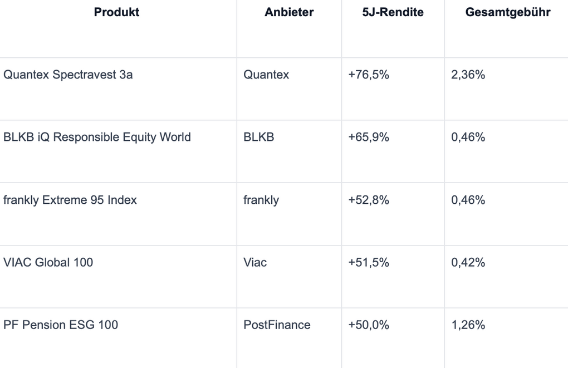This screenshot has height=368, width=568.
Task: Sort by the Anbieter column header
Action: pos(289,12)
